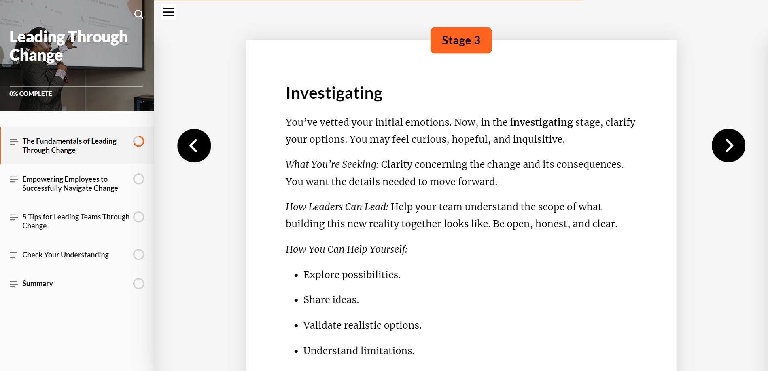Click the lines icon beside Check Your Understanding
Viewport: 768px width, 371px height.
[14, 255]
